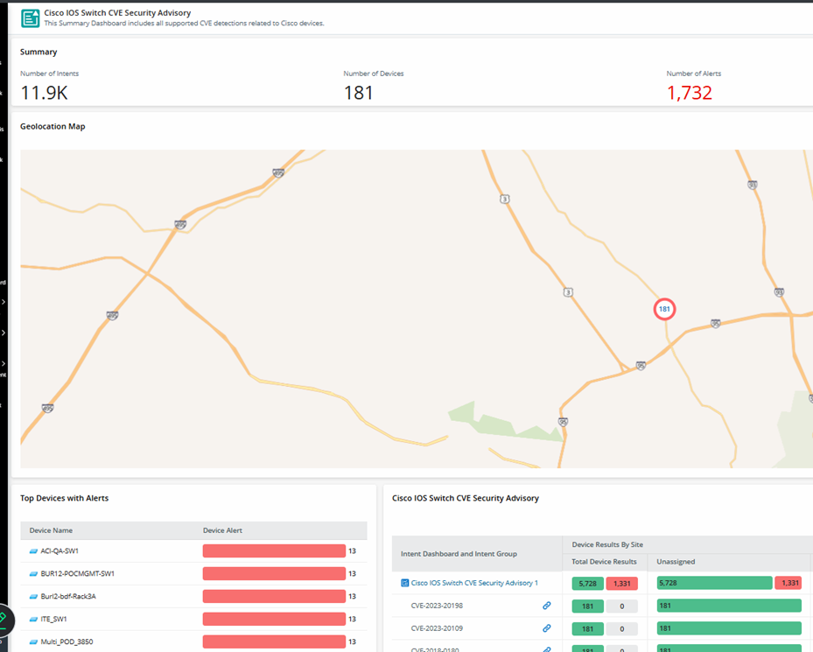813x652 pixels.
Task: Click the intent icon before Security Advisory 1
Action: [x=405, y=583]
